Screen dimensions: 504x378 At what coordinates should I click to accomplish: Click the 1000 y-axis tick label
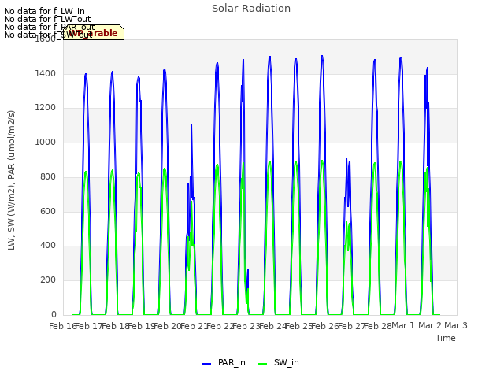pos(46,142)
